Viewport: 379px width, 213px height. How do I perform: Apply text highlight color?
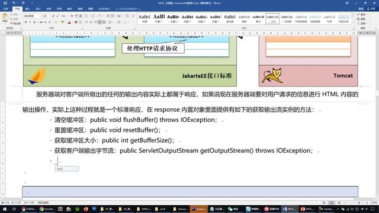[63, 22]
